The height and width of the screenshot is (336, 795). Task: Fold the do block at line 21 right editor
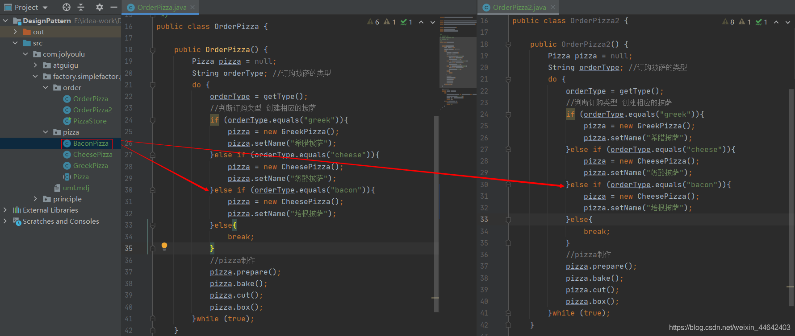(x=508, y=79)
